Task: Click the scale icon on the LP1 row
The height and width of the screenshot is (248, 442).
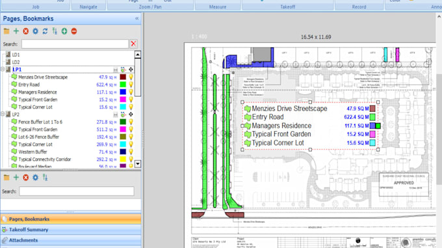Action: (x=116, y=69)
